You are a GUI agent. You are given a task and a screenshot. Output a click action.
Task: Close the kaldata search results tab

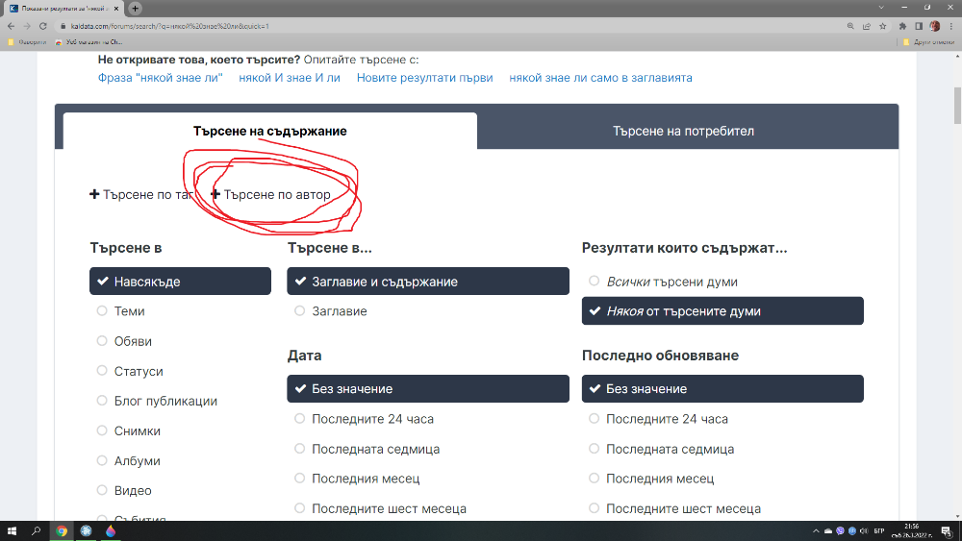116,9
